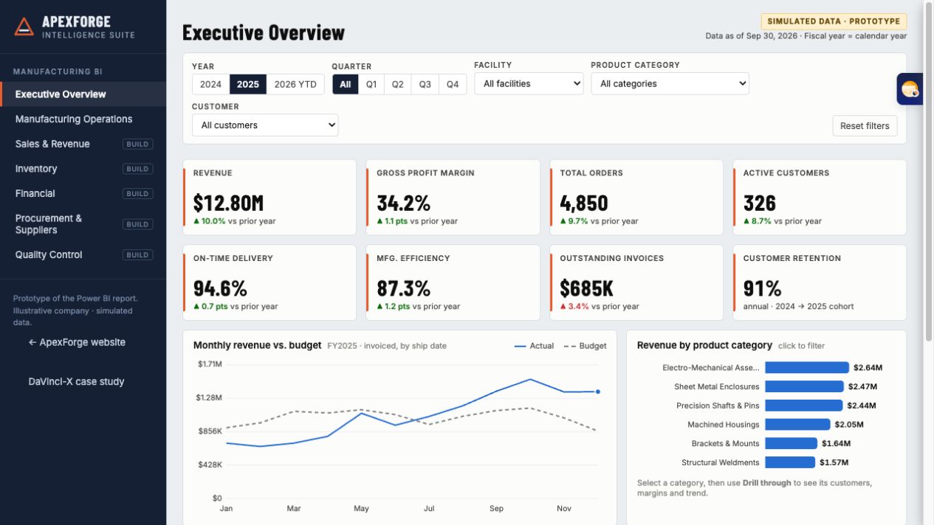Click the Simulated Data Prototype badge
This screenshot has width=934, height=525.
(x=834, y=21)
